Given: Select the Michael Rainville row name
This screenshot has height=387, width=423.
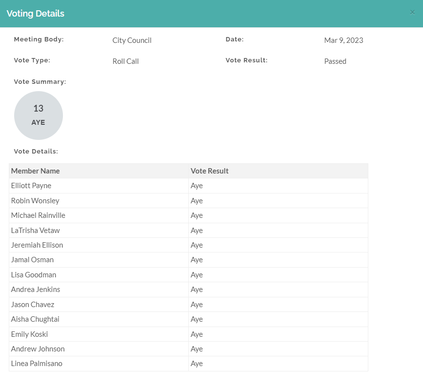Looking at the screenshot, I should (38, 215).
